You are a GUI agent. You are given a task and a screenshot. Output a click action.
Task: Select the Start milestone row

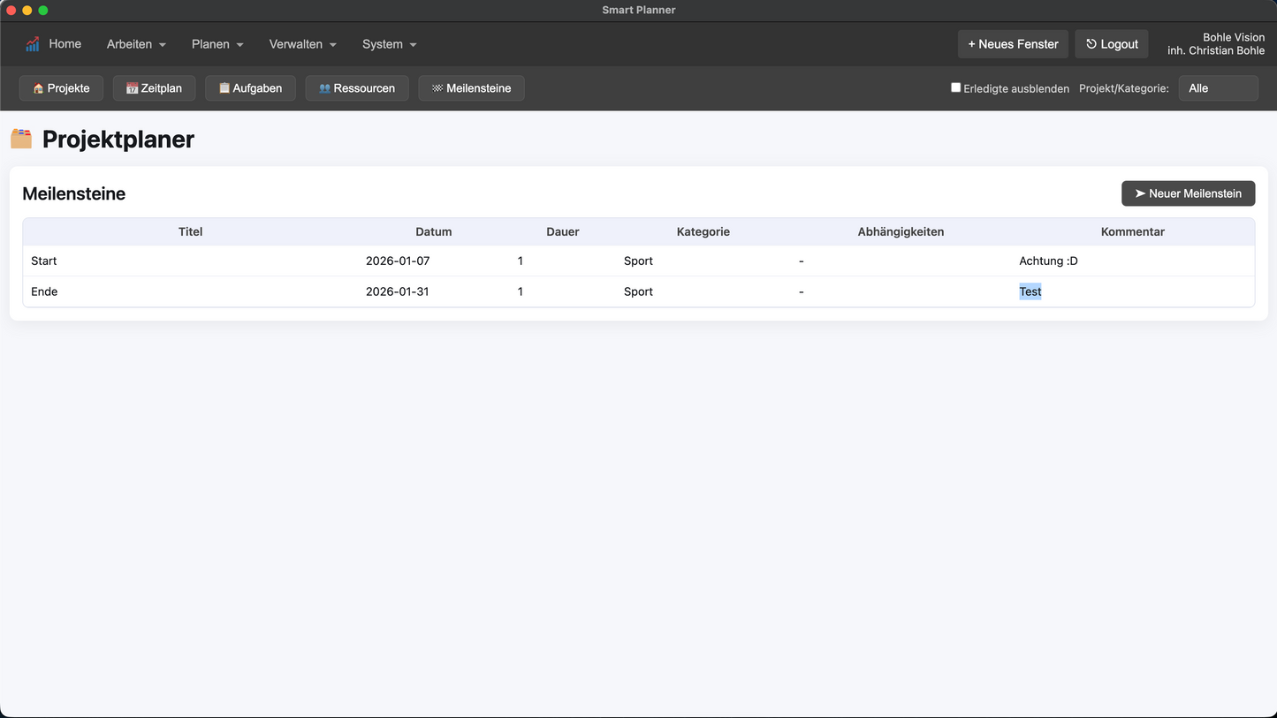[x=44, y=261]
